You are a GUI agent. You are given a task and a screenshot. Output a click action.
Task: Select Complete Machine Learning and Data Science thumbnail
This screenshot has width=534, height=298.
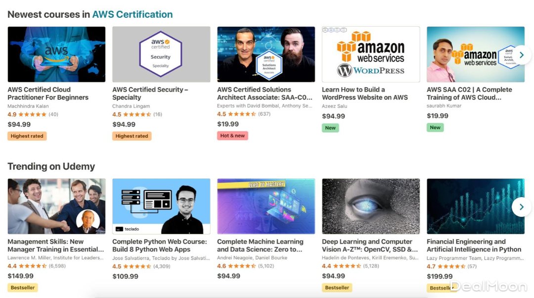[x=266, y=206]
